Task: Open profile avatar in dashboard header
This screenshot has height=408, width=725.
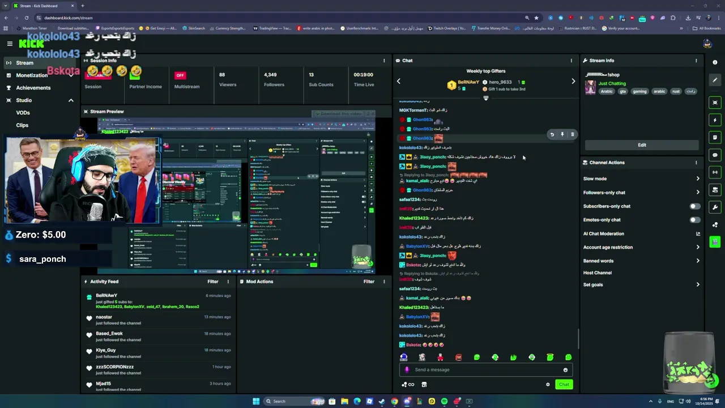Action: point(707,44)
